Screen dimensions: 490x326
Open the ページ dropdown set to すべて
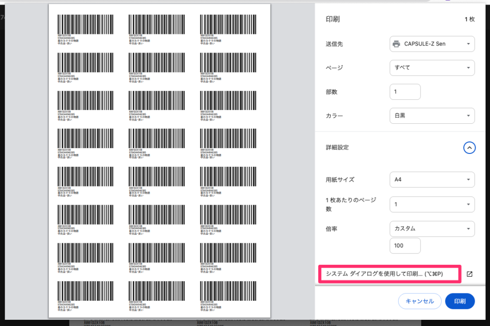click(x=432, y=67)
